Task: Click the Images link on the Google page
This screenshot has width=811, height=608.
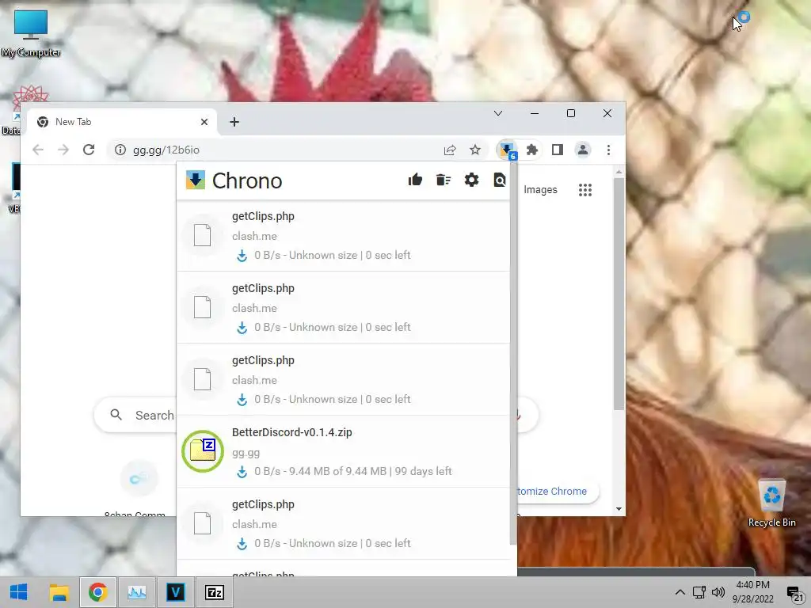Action: point(540,190)
